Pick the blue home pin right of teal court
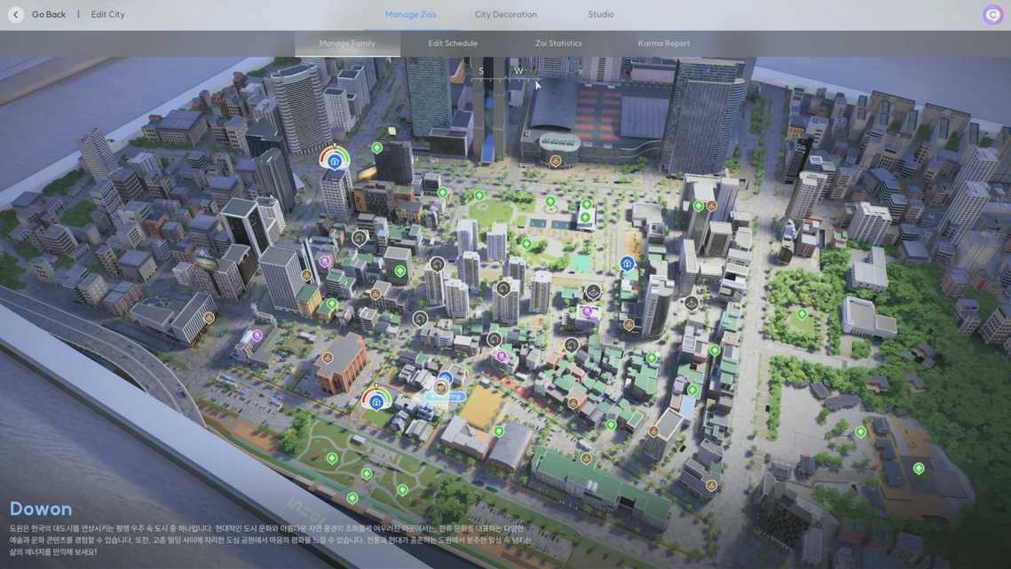 [x=627, y=264]
